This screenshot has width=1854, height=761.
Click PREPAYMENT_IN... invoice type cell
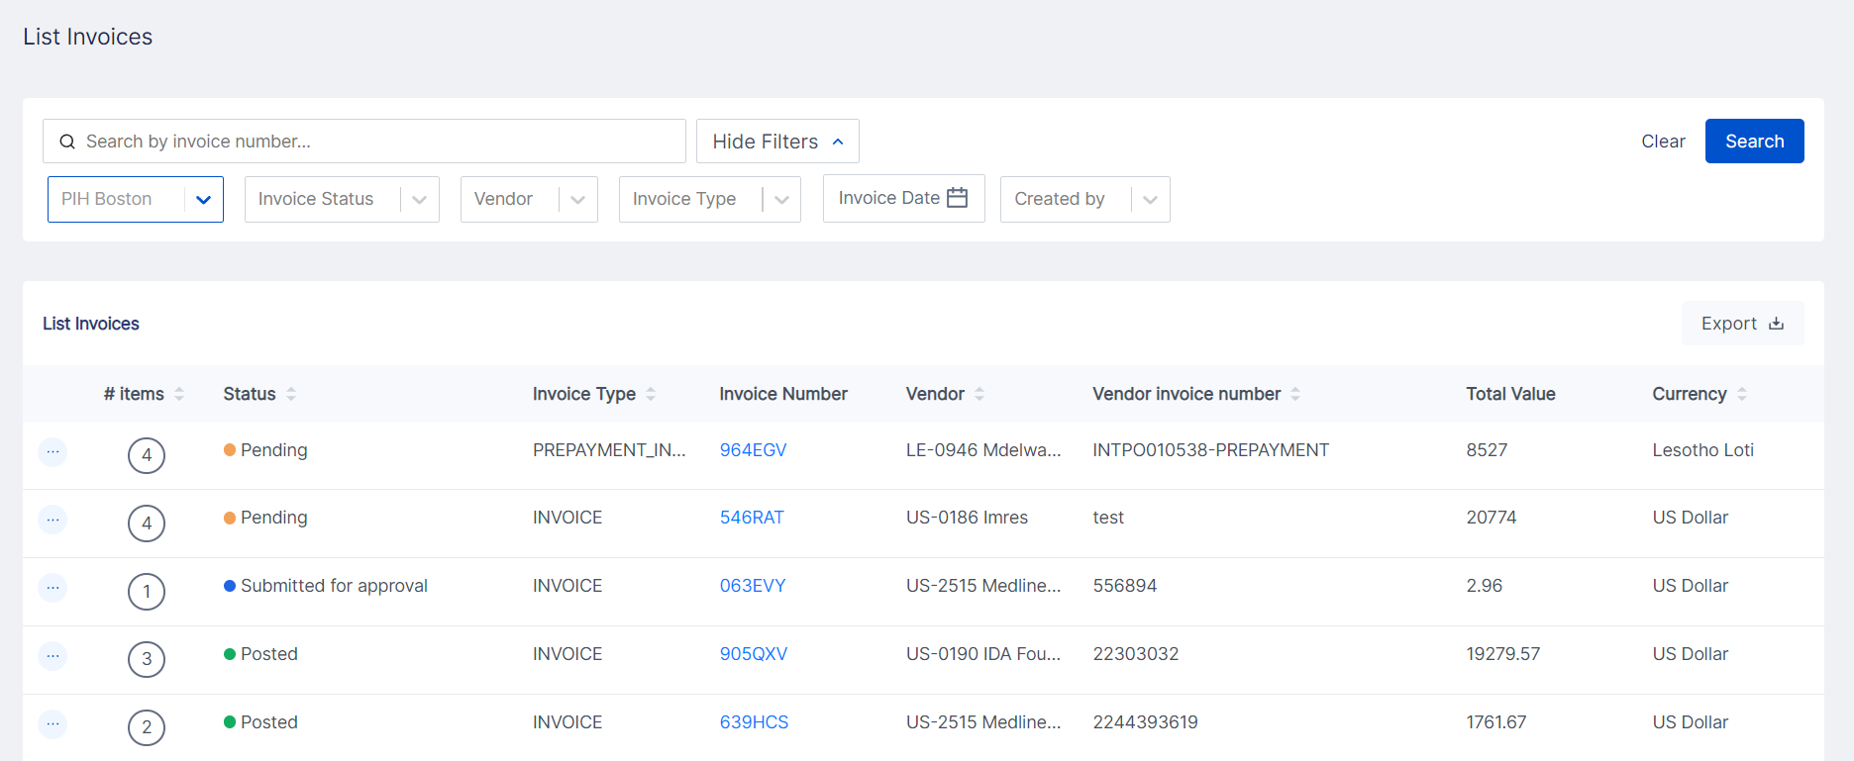[609, 450]
